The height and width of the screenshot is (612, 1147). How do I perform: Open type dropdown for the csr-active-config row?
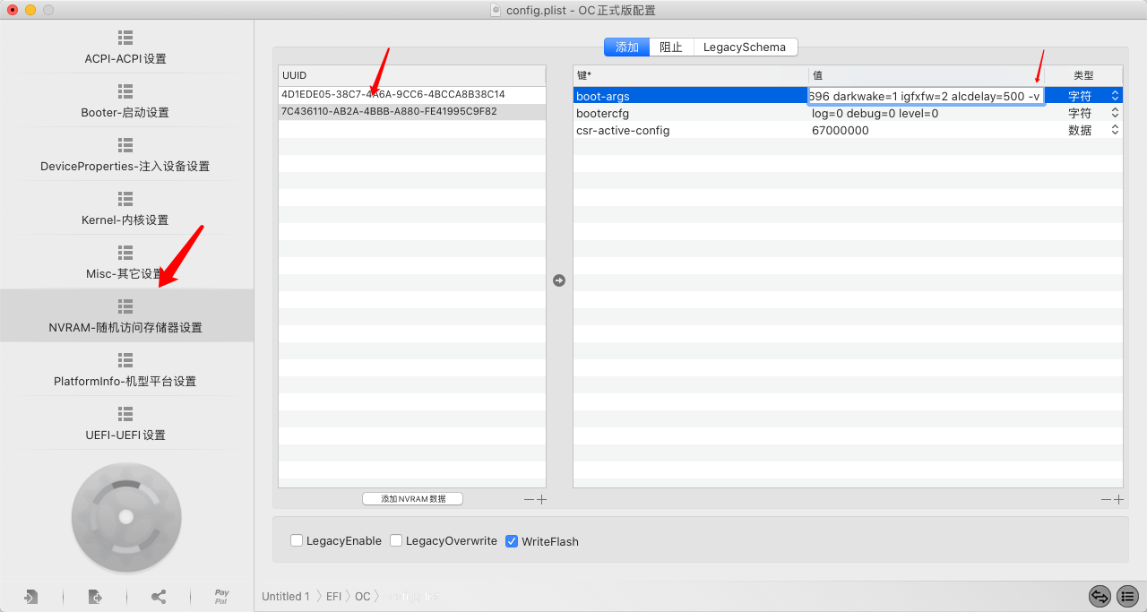tap(1115, 130)
